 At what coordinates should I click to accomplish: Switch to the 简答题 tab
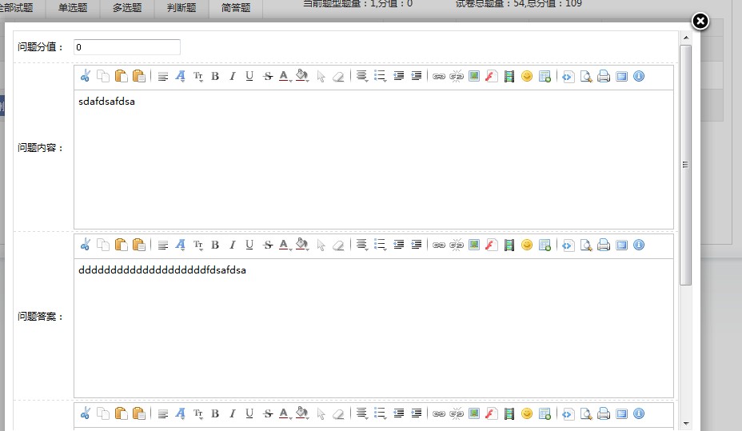click(x=236, y=7)
